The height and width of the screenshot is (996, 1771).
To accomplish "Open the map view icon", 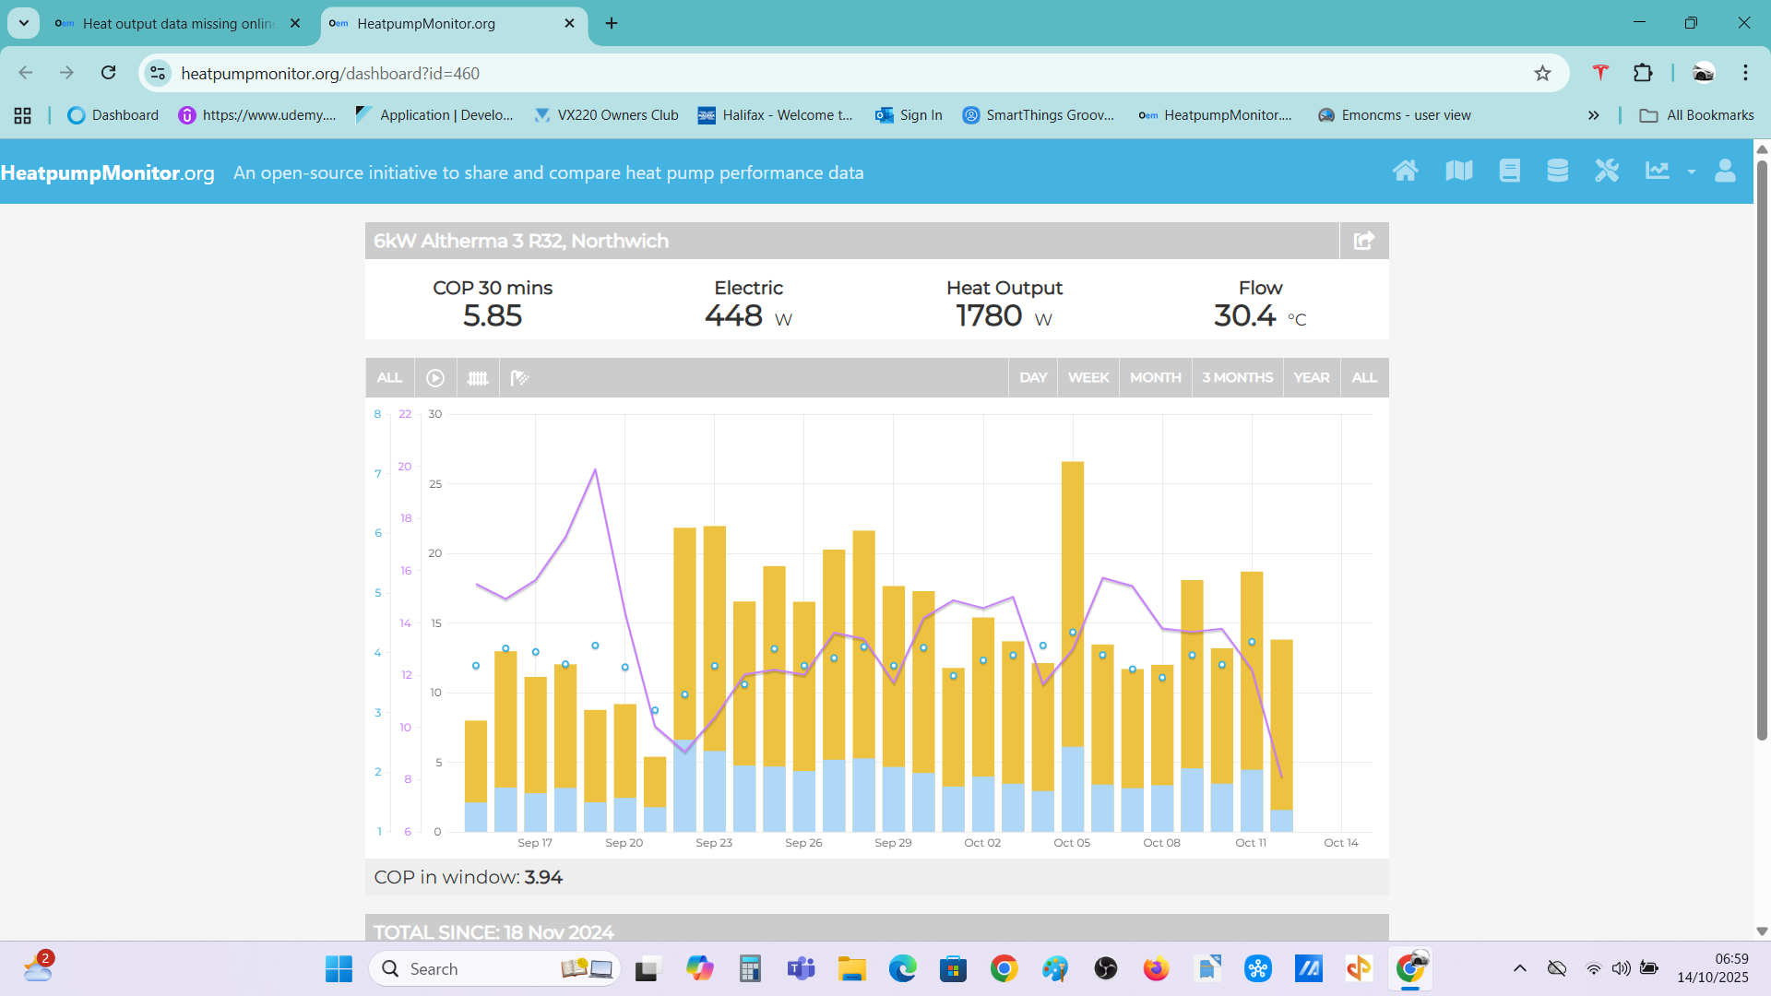I will (x=1458, y=172).
